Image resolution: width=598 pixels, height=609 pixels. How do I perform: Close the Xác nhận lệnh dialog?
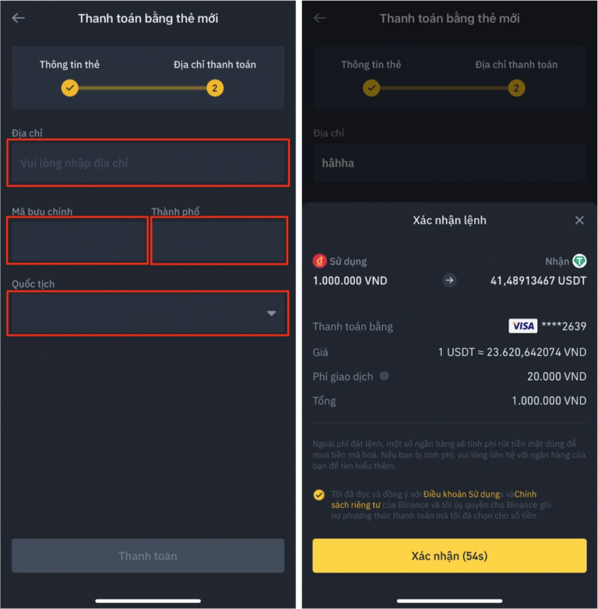(579, 220)
